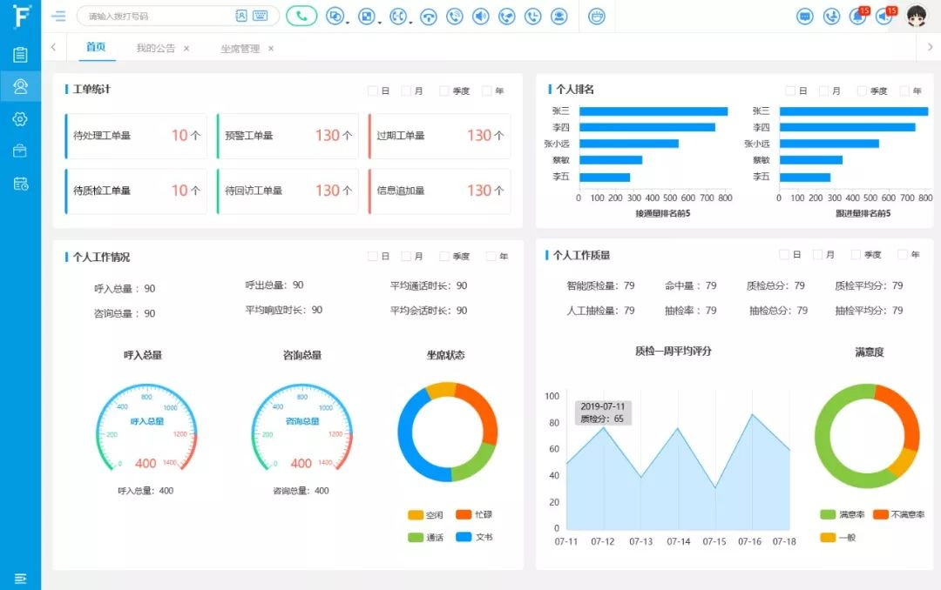Viewport: 941px width, 590px height.
Task: Toggle the hamburger menu next to the logo
Action: (58, 16)
